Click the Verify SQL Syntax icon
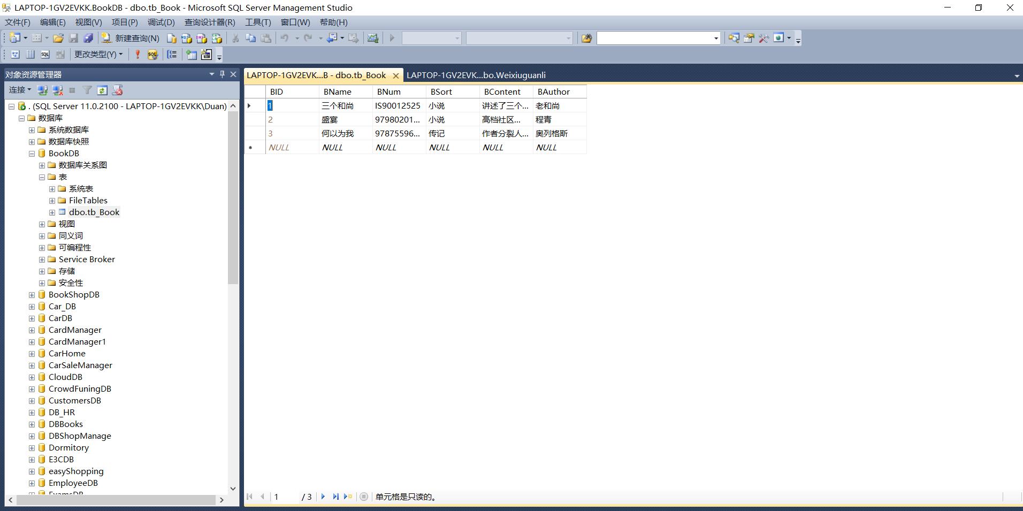The height and width of the screenshot is (511, 1023). tap(152, 54)
